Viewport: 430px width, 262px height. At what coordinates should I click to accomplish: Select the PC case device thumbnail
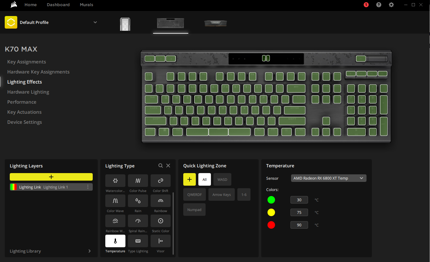point(125,24)
